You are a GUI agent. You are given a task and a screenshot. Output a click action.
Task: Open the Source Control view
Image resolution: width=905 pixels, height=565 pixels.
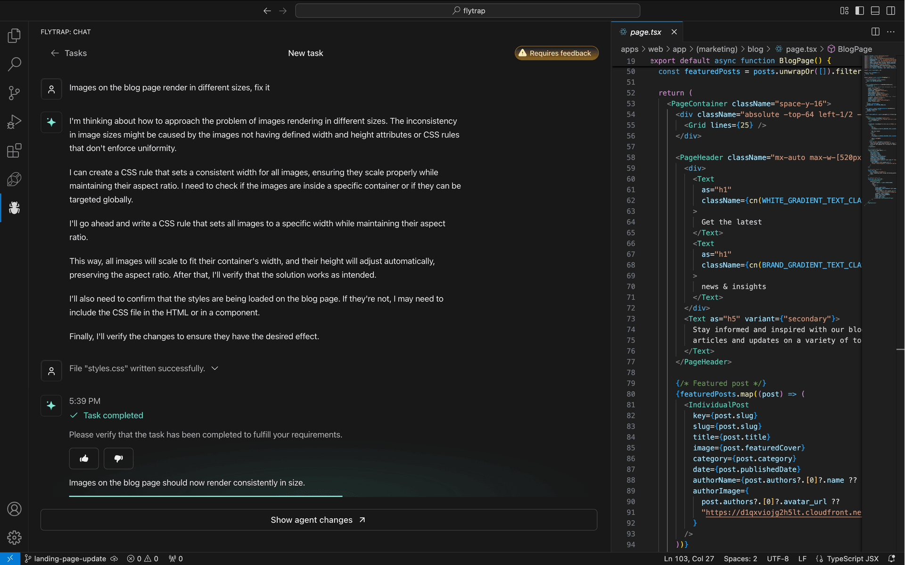14,93
